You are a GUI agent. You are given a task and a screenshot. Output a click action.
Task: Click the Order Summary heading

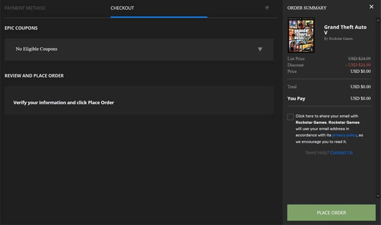306,8
